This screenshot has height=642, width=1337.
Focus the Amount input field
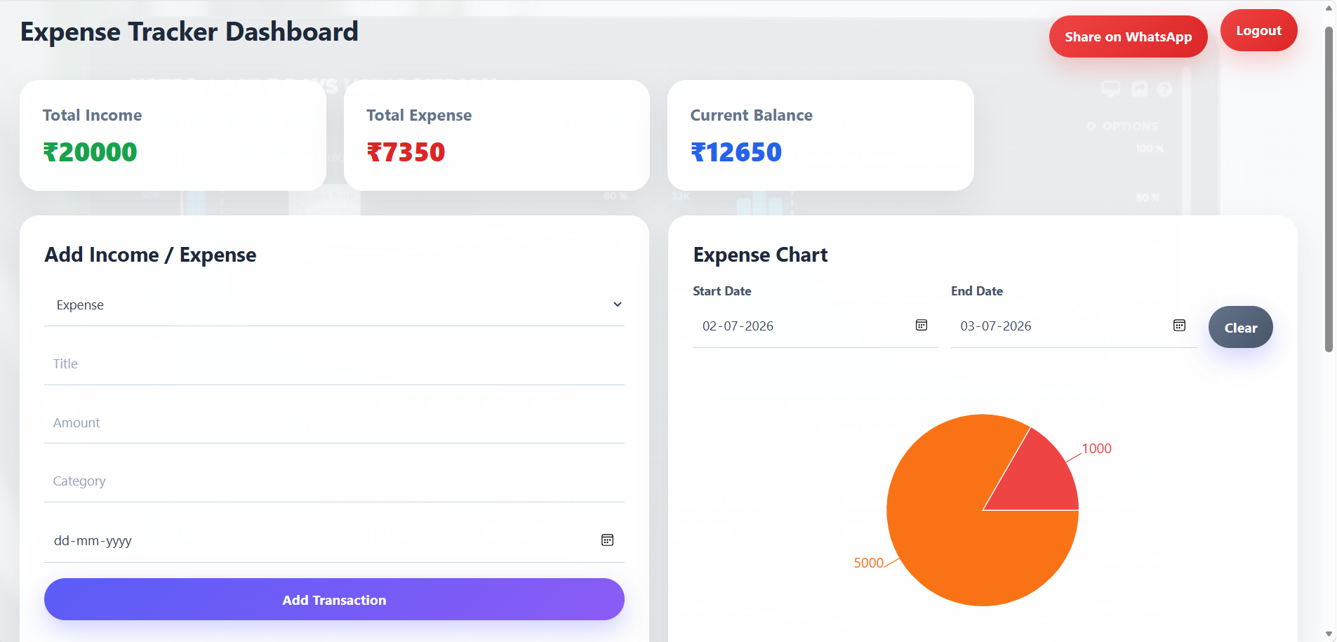pos(334,422)
